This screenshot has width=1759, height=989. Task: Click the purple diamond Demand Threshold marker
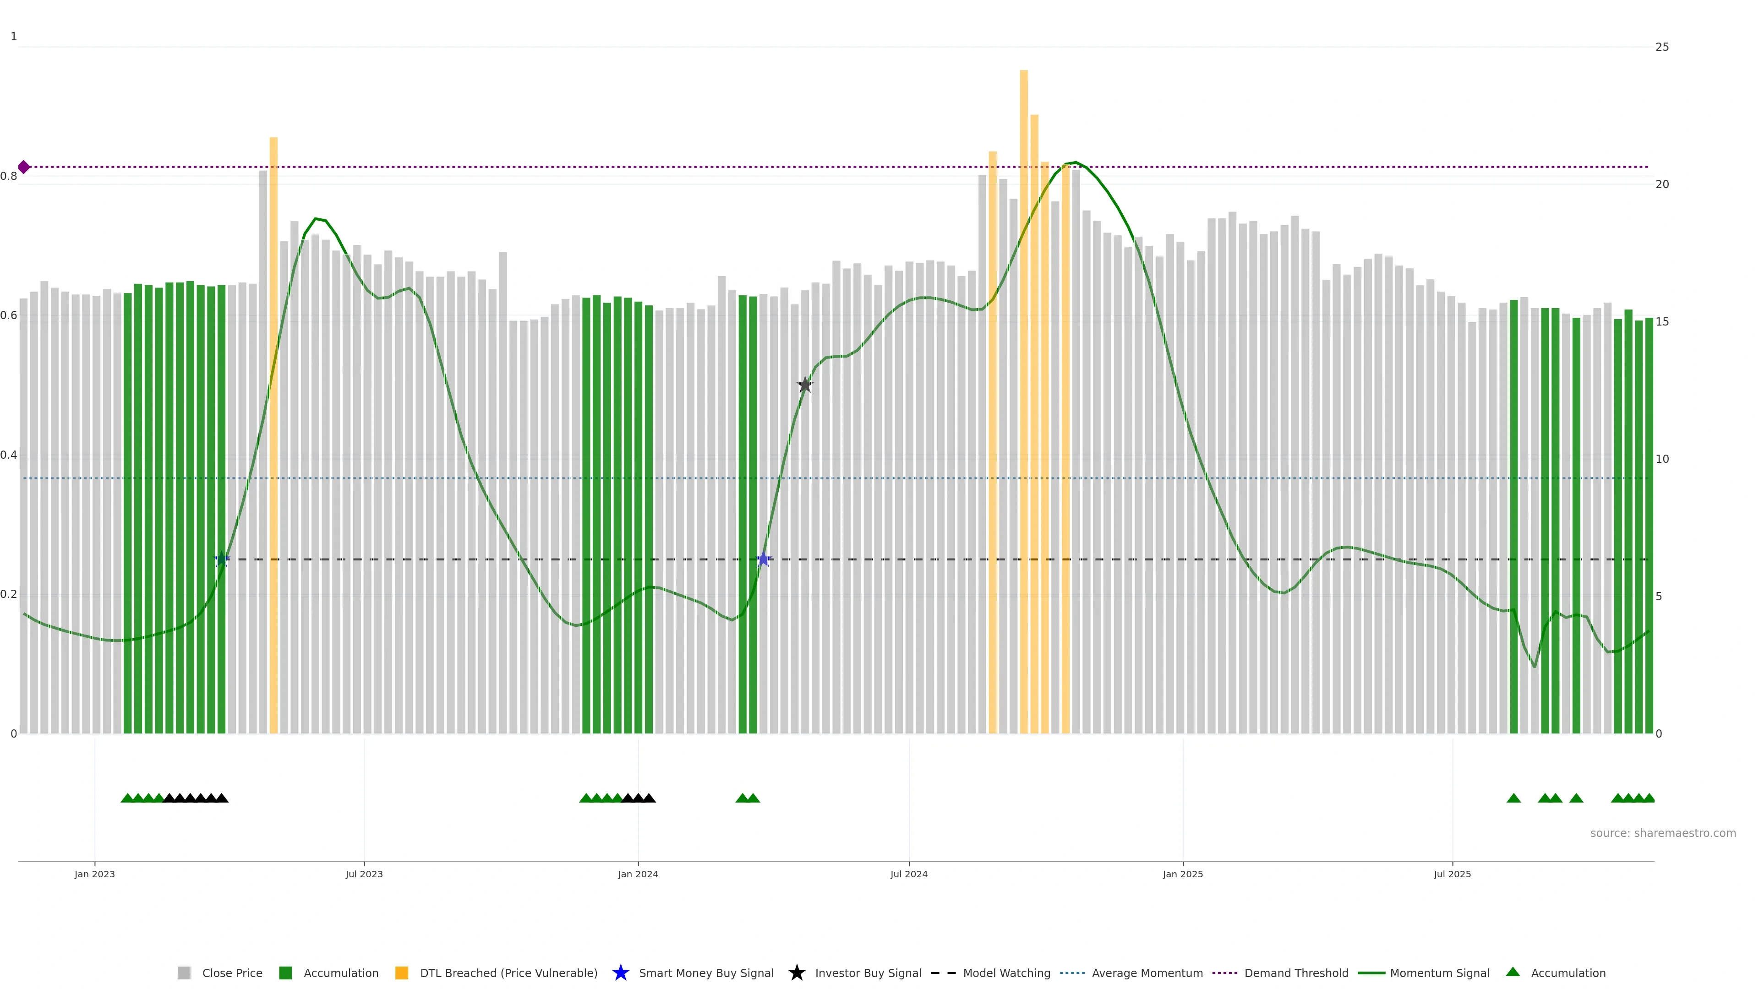pos(24,167)
